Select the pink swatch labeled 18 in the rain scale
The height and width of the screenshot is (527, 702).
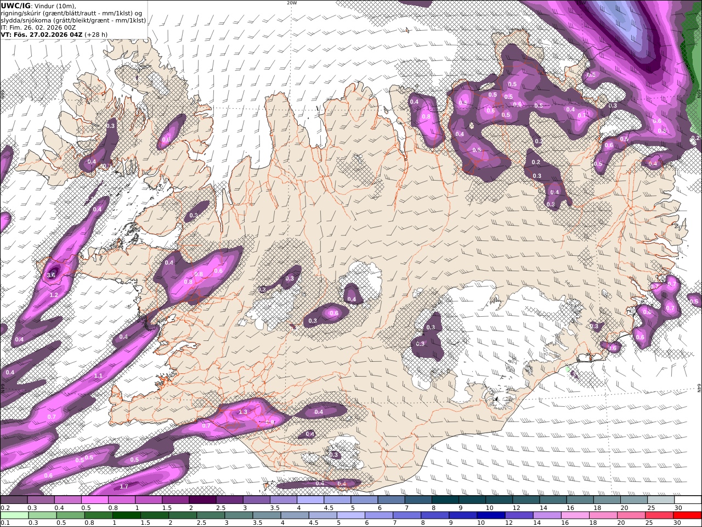tap(603, 515)
